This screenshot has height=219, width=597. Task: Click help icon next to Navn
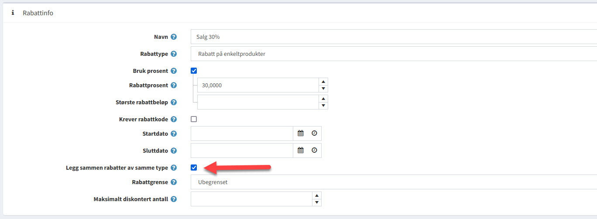[x=174, y=37]
